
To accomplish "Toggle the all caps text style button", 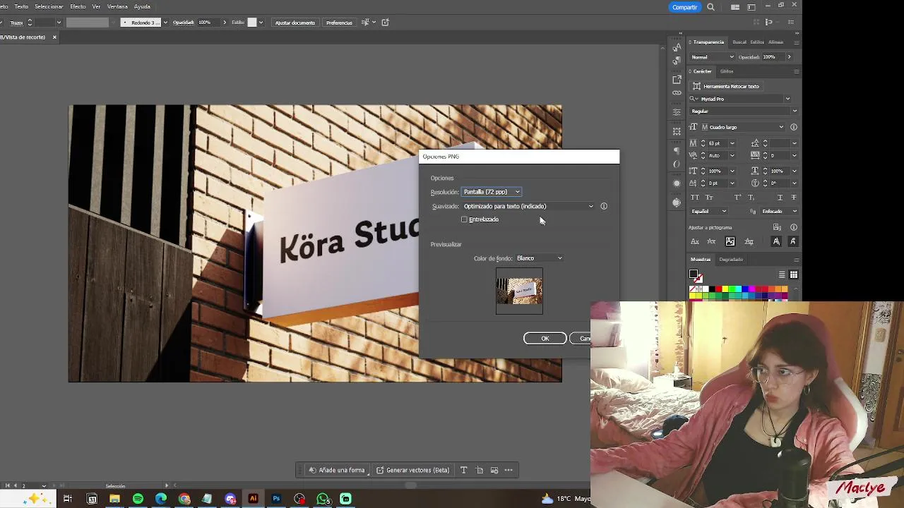I will tap(695, 198).
